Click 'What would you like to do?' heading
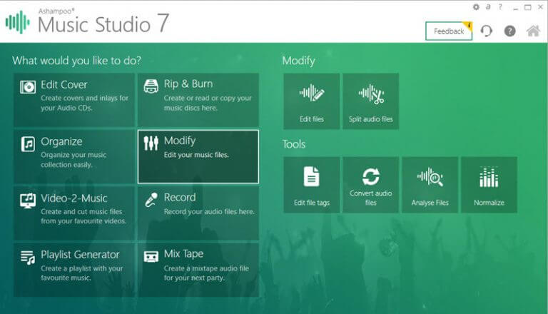 click(x=76, y=61)
